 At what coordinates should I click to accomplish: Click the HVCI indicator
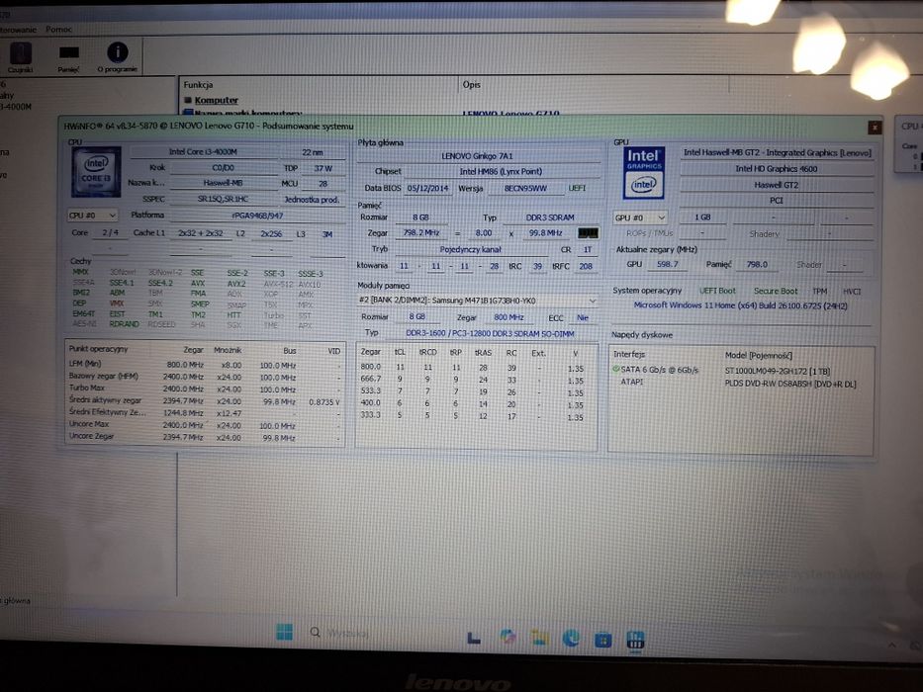851,292
